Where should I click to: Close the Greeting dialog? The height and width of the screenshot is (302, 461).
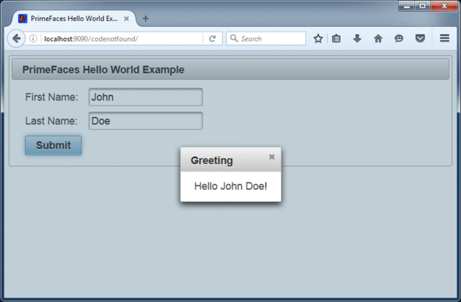pyautogui.click(x=272, y=157)
